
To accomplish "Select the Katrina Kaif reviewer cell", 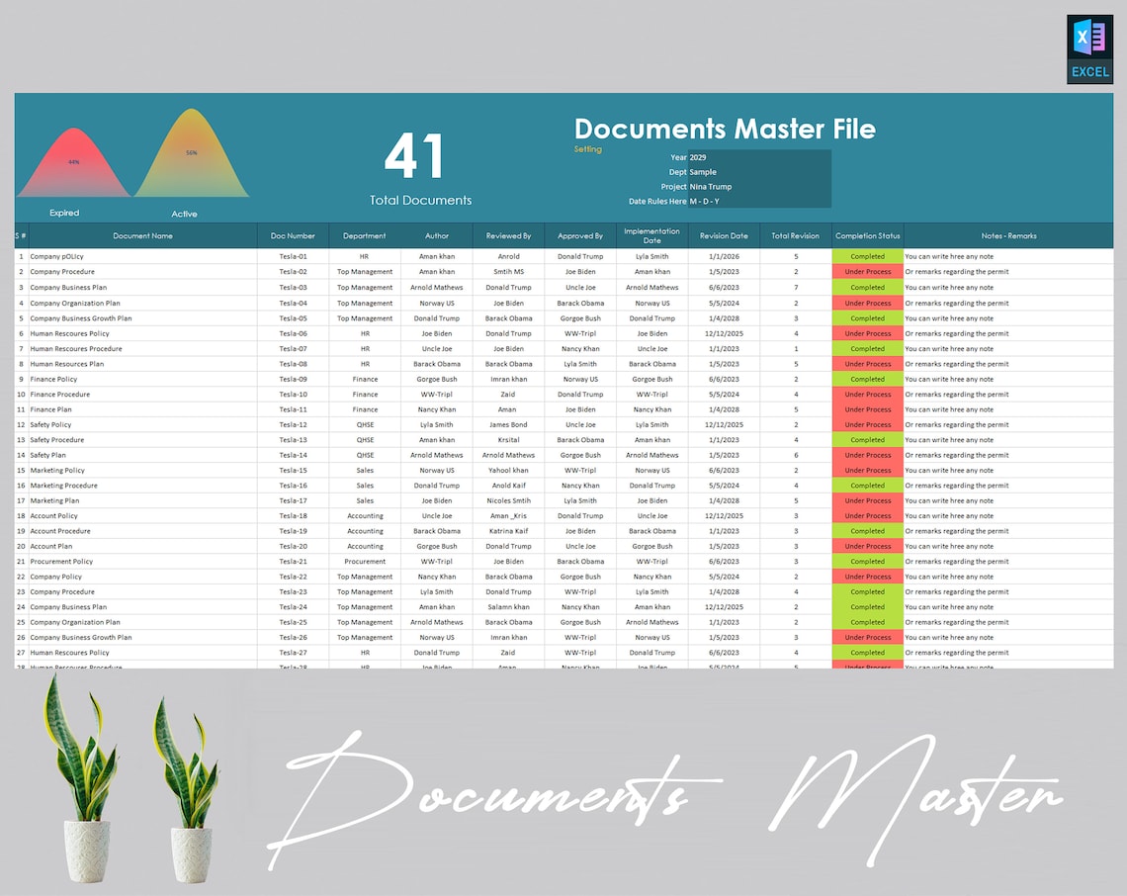I will pos(508,531).
